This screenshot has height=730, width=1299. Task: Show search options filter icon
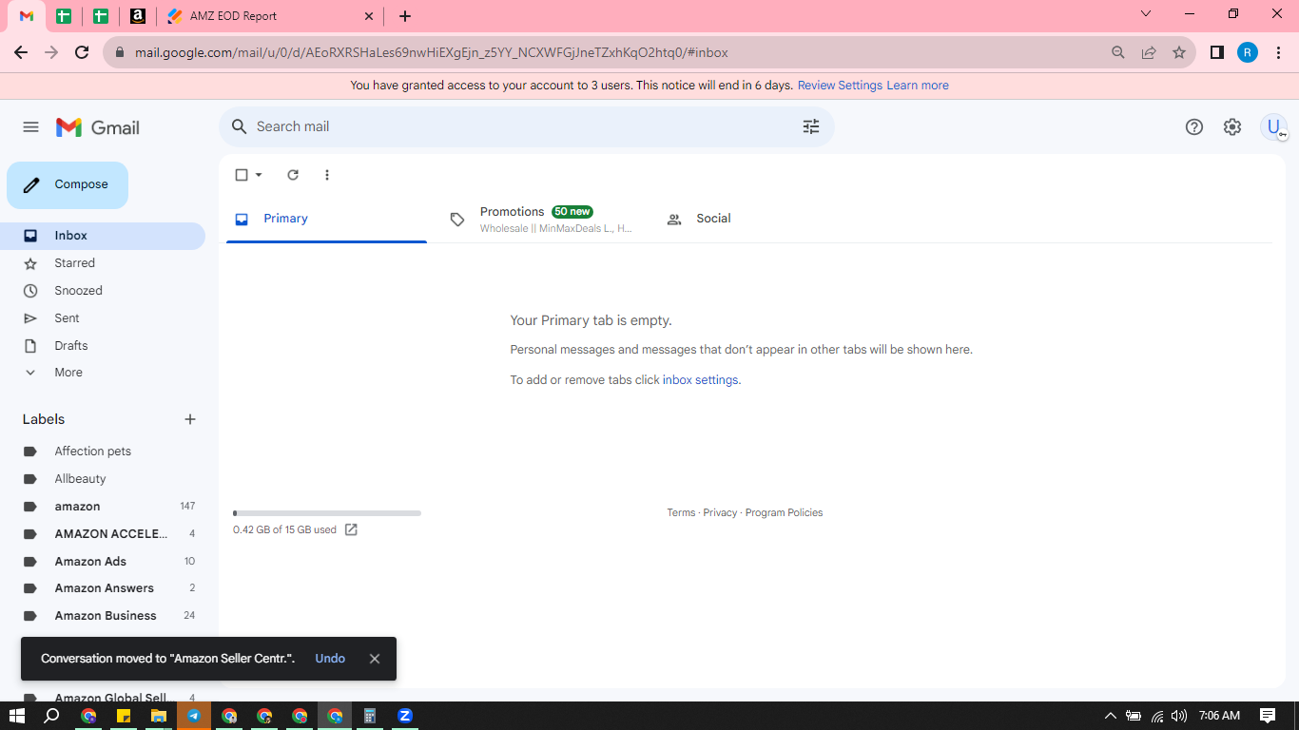[811, 126]
